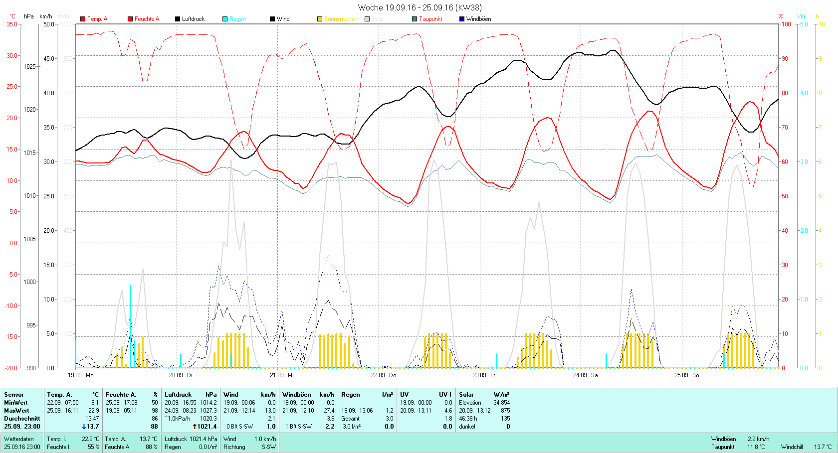Click the 46:38 h sunshine duration
838x453 pixels.
(468, 419)
